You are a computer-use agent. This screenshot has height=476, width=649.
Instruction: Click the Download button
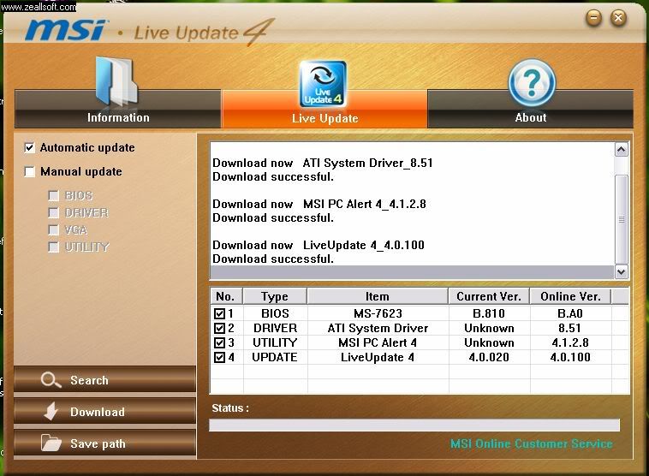point(104,412)
